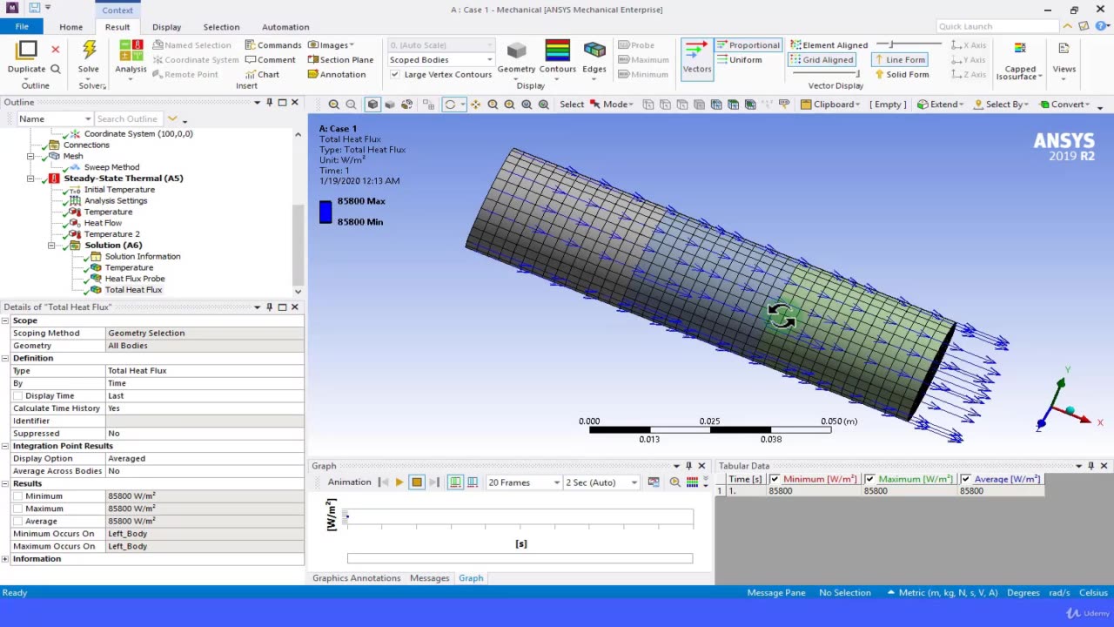Viewport: 1114px width, 627px height.
Task: Click the animation timeline bar
Action: (x=520, y=558)
